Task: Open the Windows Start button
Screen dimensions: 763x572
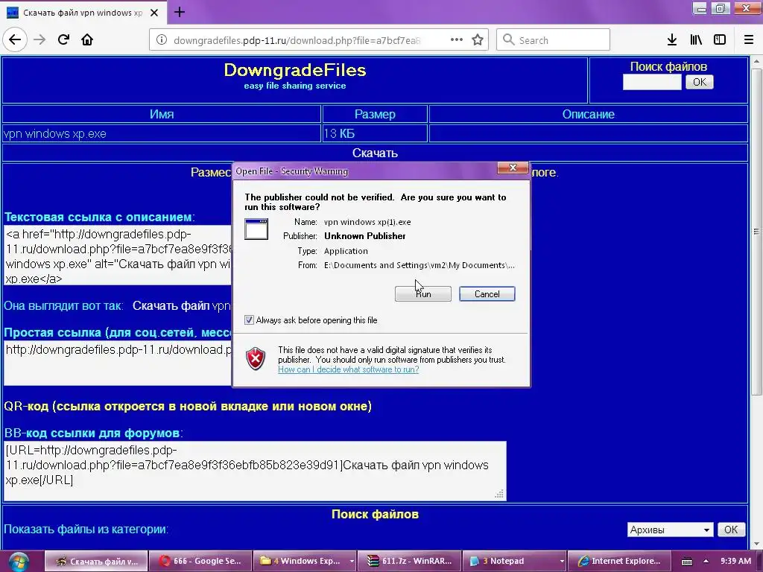Action: [x=18, y=562]
